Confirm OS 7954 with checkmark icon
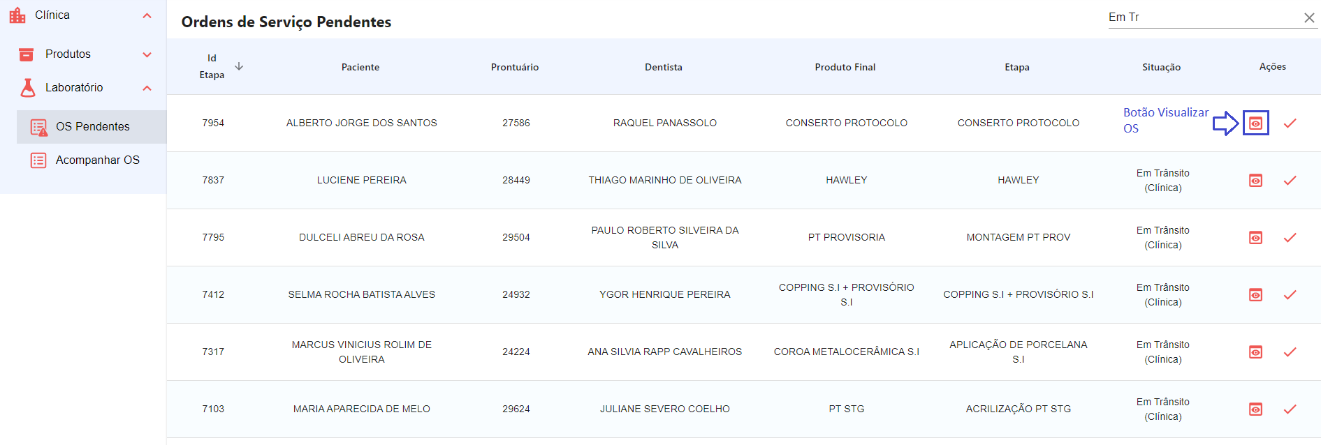This screenshot has height=445, width=1321. [x=1290, y=123]
